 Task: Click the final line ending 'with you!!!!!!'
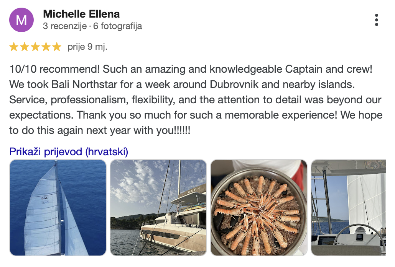point(100,130)
